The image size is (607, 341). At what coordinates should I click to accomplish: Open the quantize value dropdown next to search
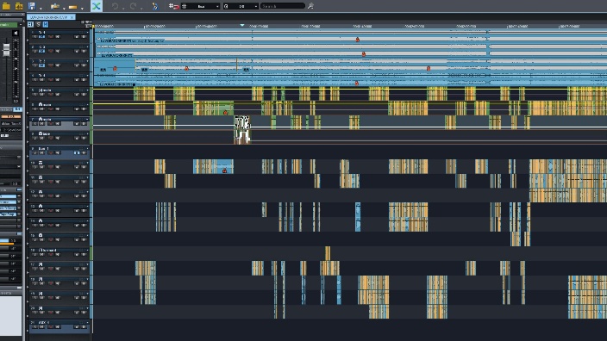[241, 6]
